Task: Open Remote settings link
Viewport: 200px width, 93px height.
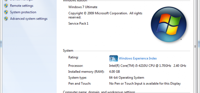Action: click(x=22, y=6)
